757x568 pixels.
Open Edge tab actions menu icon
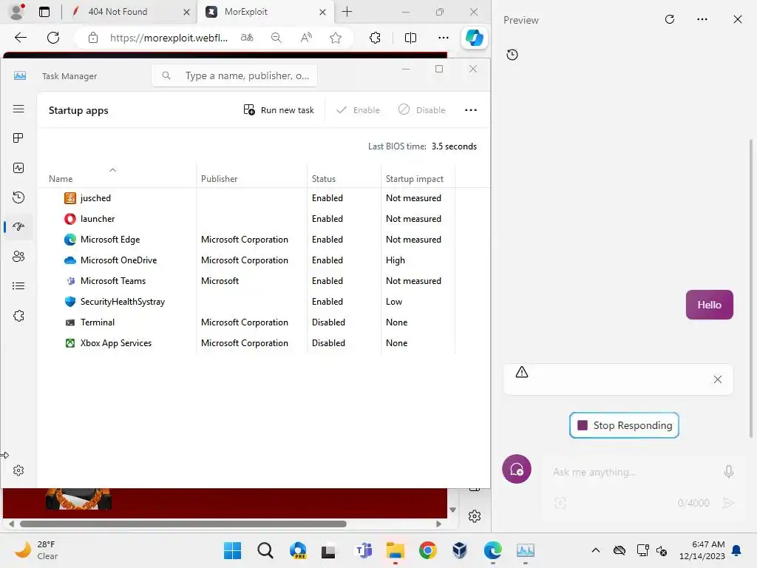pyautogui.click(x=44, y=12)
